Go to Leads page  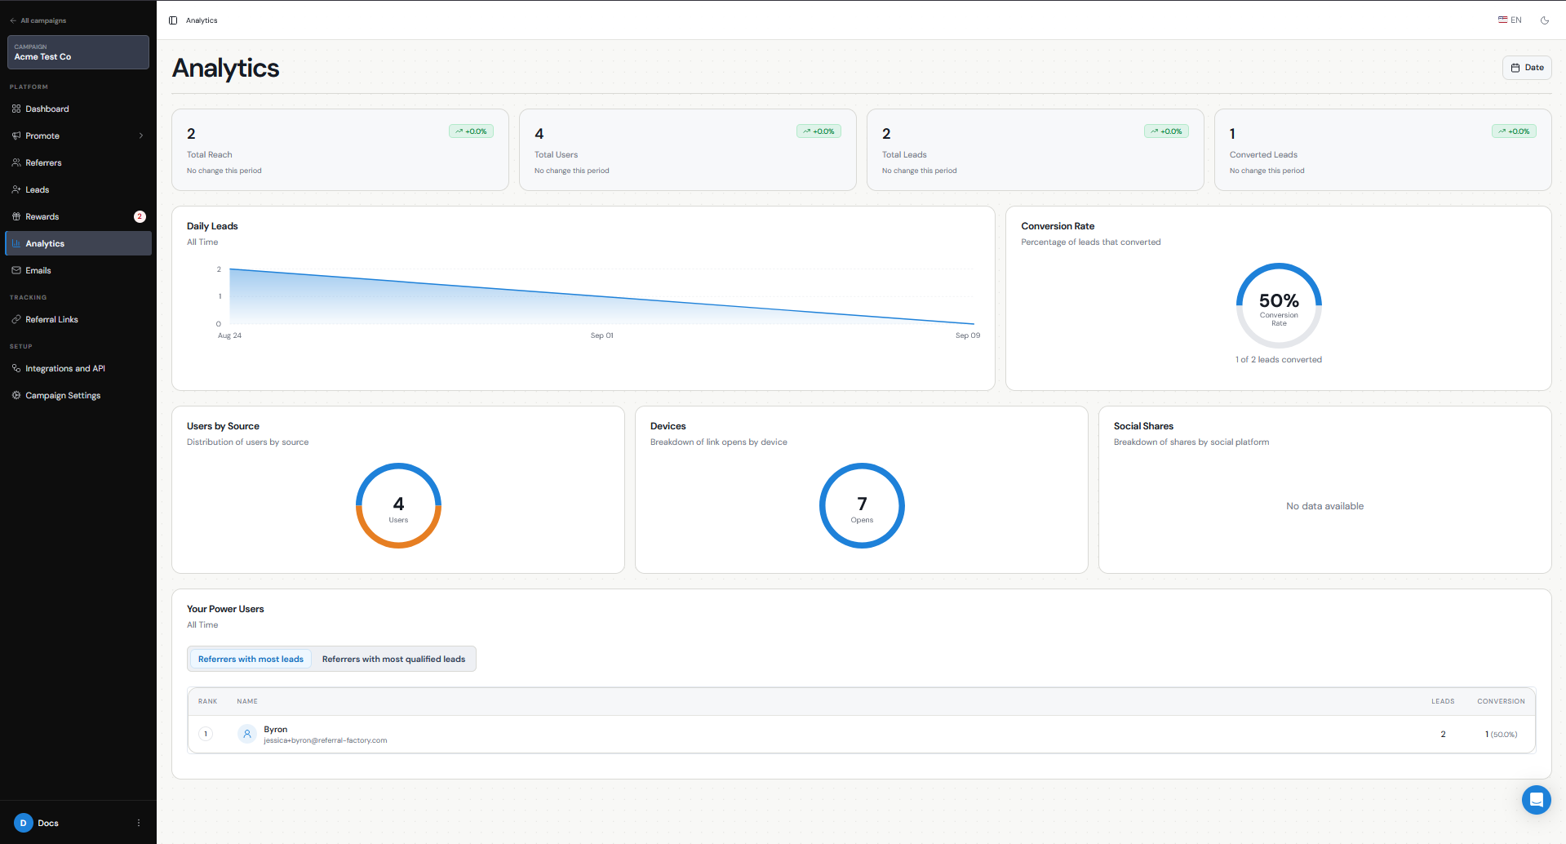(x=78, y=189)
